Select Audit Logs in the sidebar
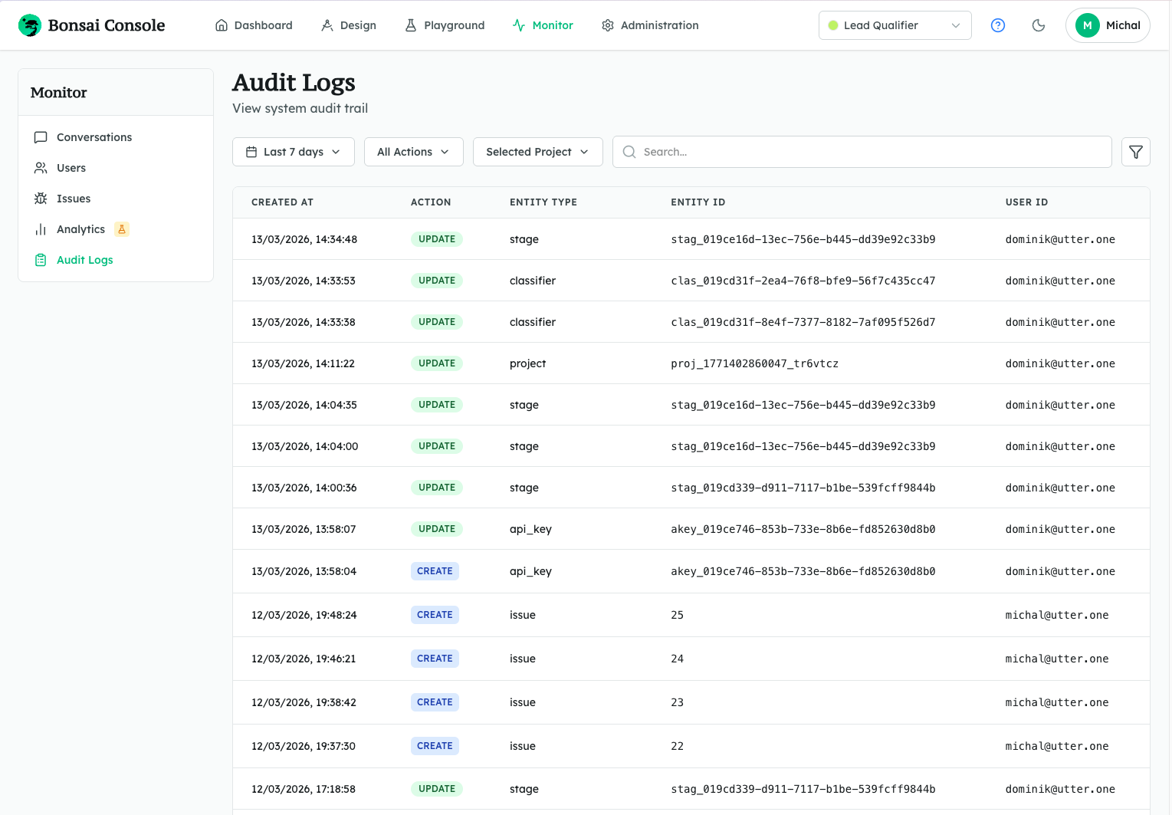Viewport: 1172px width, 815px height. click(115, 260)
